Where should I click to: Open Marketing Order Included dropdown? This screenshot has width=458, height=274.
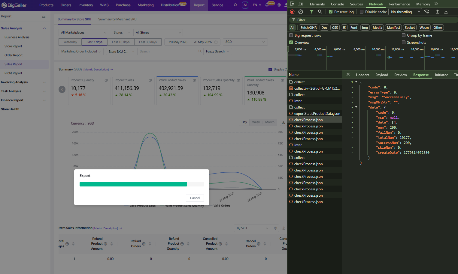[x=81, y=51]
